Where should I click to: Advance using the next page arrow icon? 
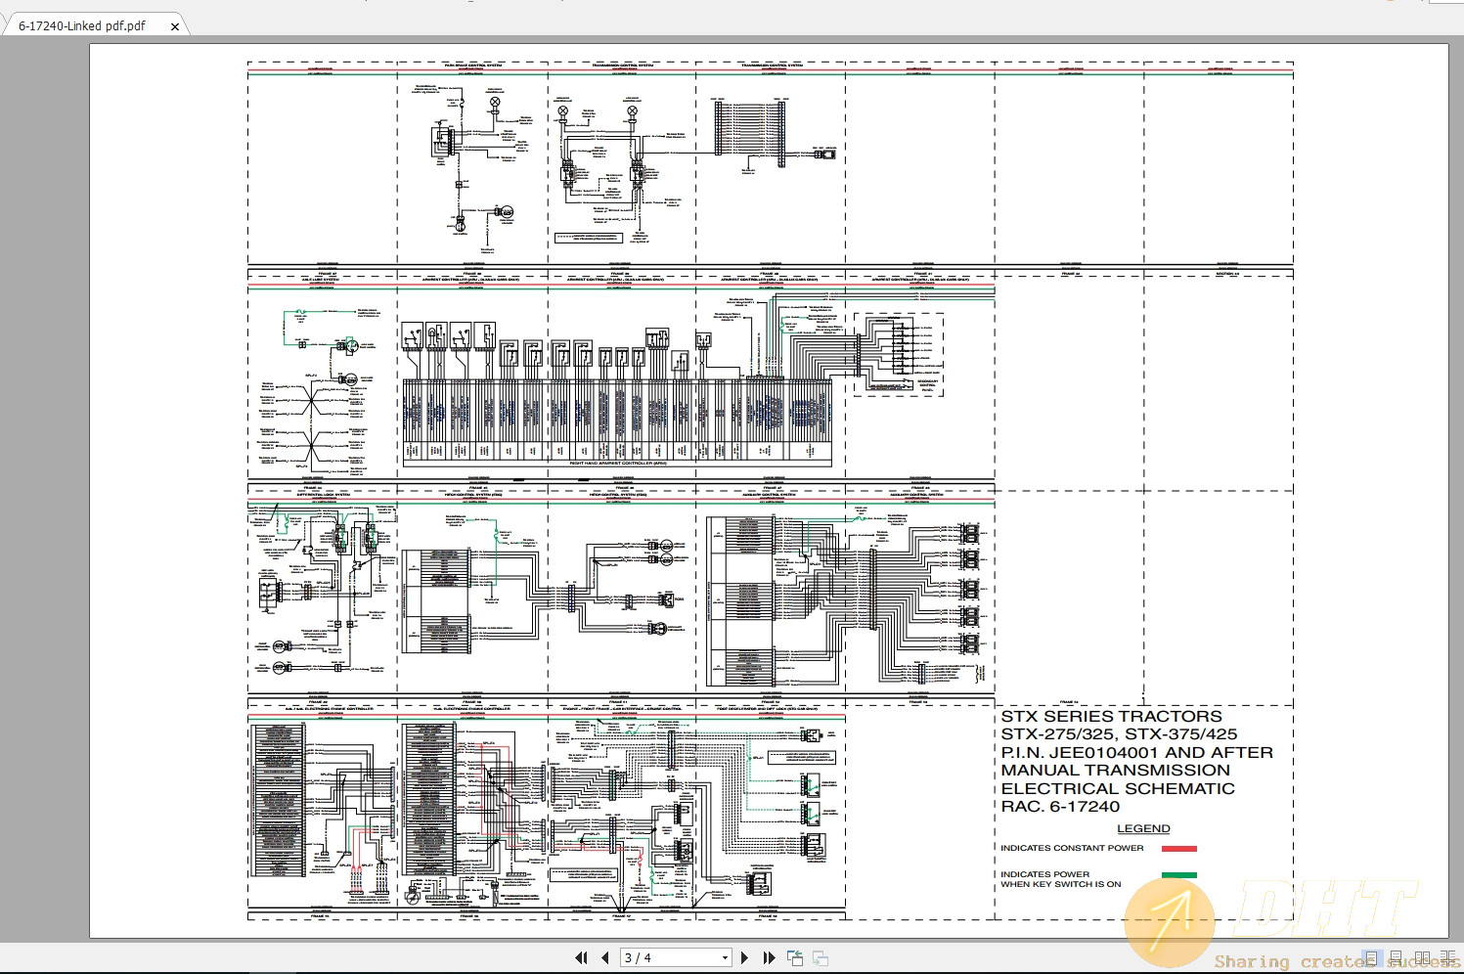(745, 957)
